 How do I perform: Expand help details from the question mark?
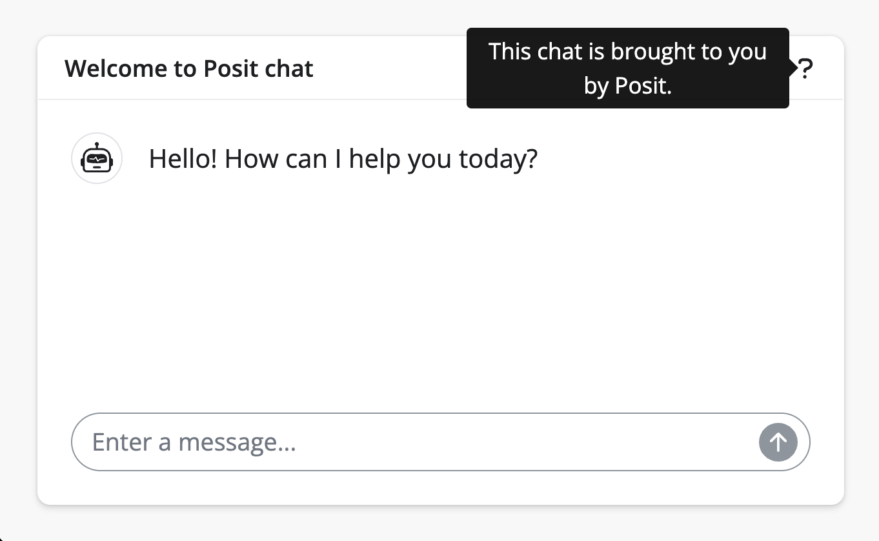coord(805,68)
